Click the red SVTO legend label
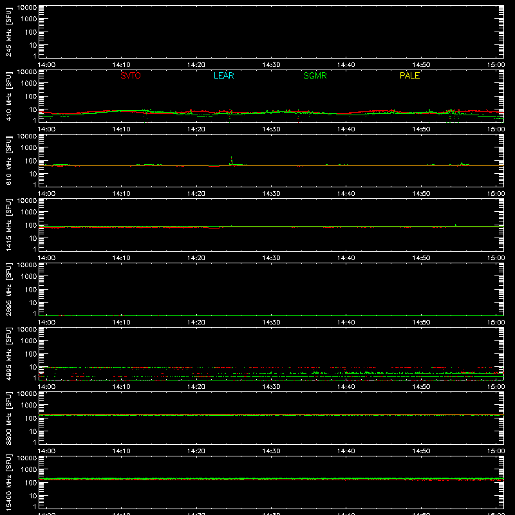 131,75
